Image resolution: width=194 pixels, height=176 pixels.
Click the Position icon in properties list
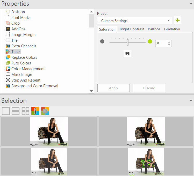coord(8,12)
